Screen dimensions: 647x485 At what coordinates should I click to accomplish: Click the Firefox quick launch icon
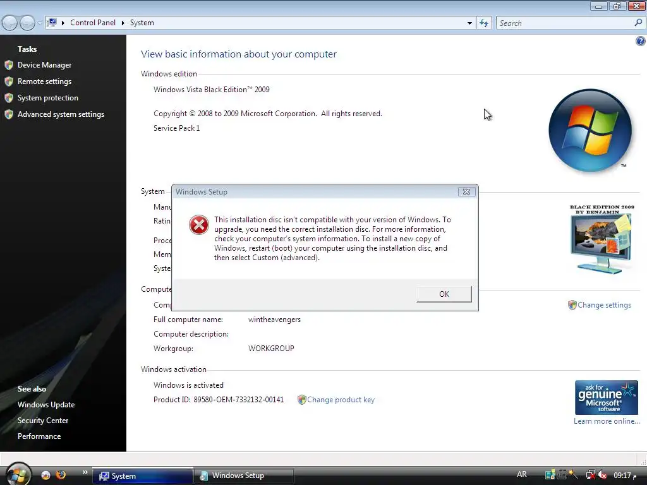(x=61, y=475)
